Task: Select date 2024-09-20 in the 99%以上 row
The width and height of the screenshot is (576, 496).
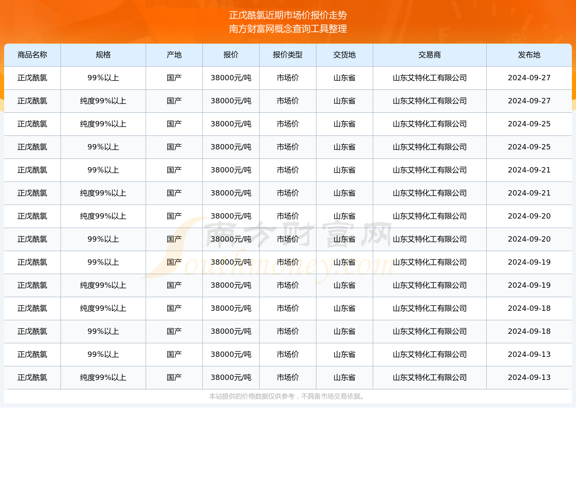Action: (530, 239)
